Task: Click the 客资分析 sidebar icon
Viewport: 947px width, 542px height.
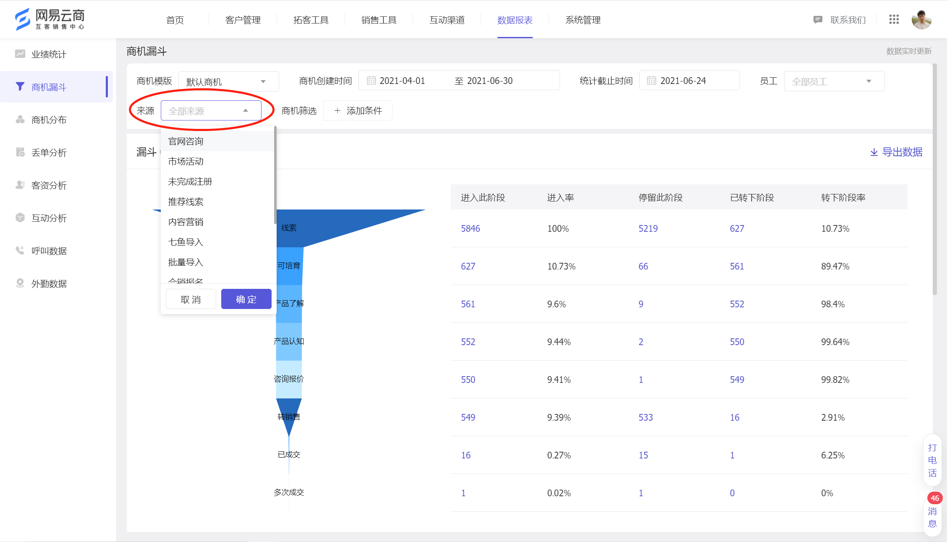Action: 20,185
